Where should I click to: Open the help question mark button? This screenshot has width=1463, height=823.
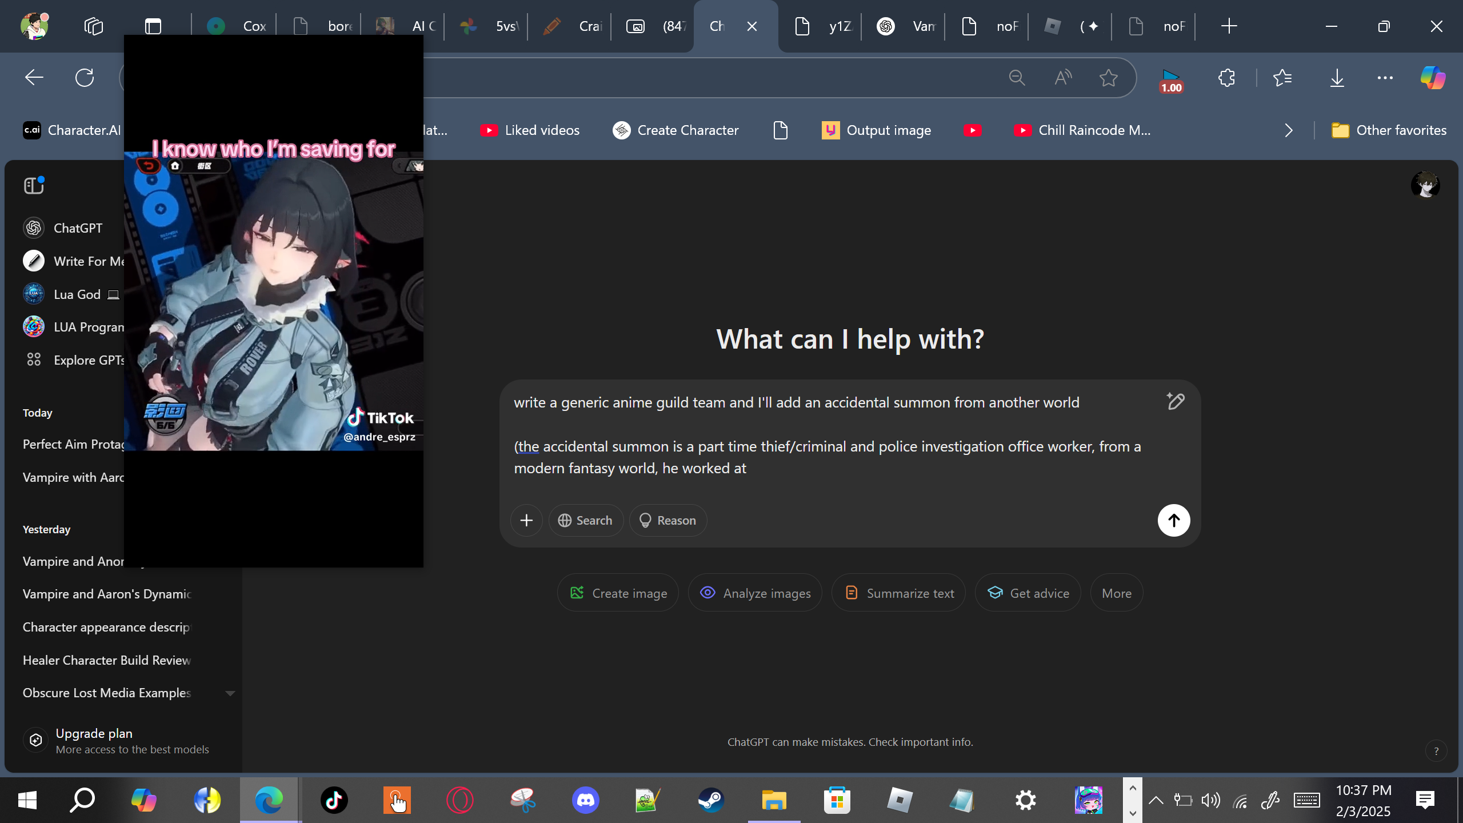(x=1436, y=751)
